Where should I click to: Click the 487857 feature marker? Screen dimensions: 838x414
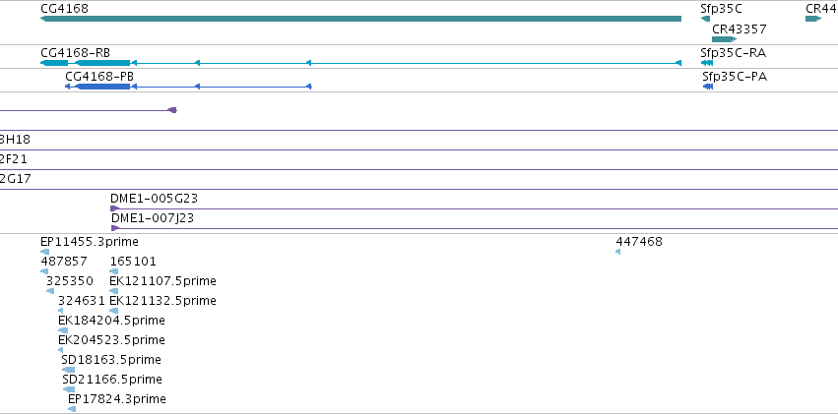(x=44, y=271)
